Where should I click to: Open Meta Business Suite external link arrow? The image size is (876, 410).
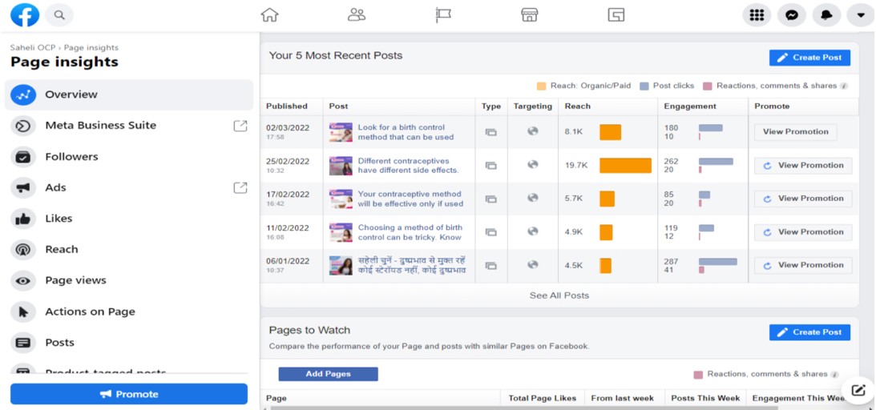pos(240,125)
